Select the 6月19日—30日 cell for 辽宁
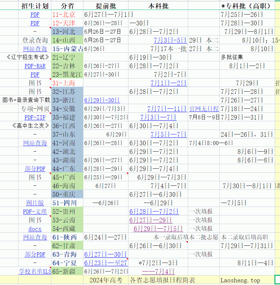 pos(158,57)
